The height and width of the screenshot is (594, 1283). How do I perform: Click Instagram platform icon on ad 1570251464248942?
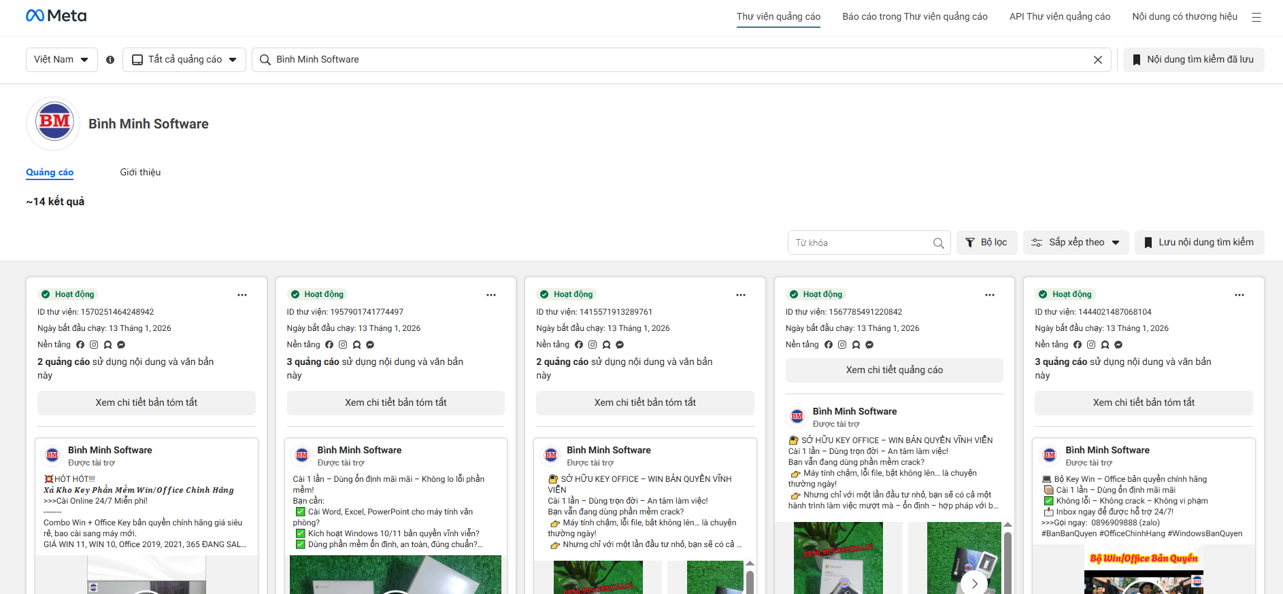[94, 345]
